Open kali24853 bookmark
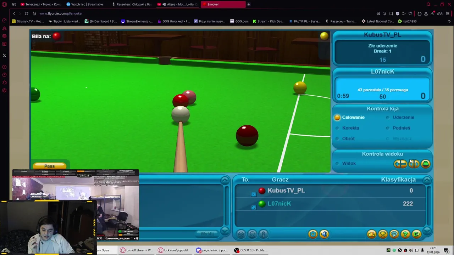The height and width of the screenshot is (255, 454). click(x=407, y=21)
